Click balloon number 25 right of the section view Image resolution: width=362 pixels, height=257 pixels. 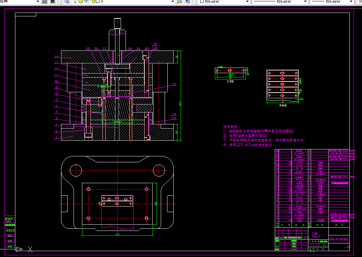(174, 118)
